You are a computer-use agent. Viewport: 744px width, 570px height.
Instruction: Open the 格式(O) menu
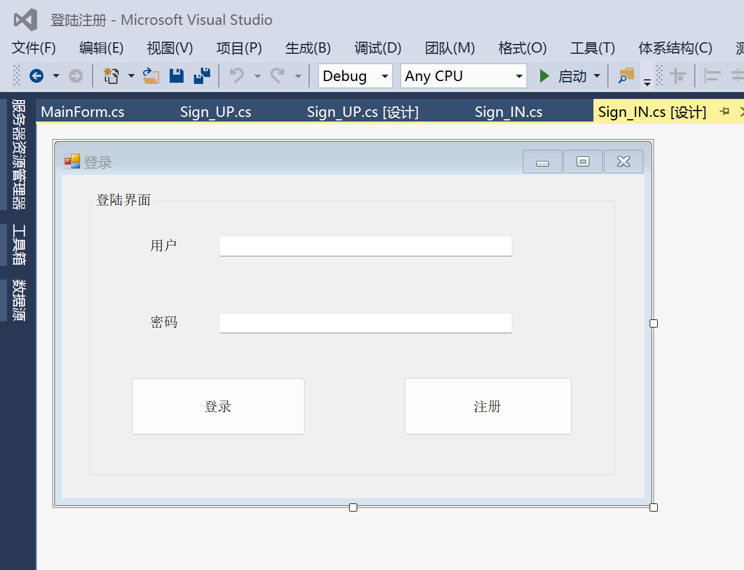522,48
